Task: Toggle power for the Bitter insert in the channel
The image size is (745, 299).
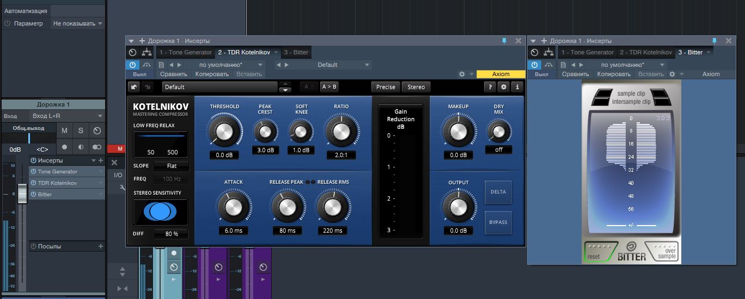Action: (33, 194)
